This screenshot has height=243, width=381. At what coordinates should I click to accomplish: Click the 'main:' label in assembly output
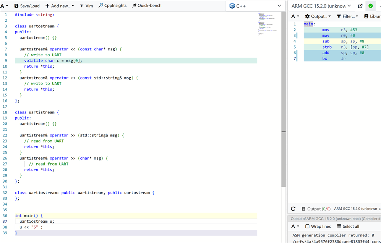(309, 24)
